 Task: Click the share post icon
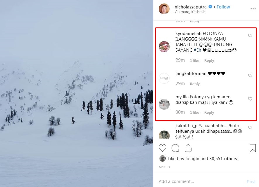pos(188,148)
